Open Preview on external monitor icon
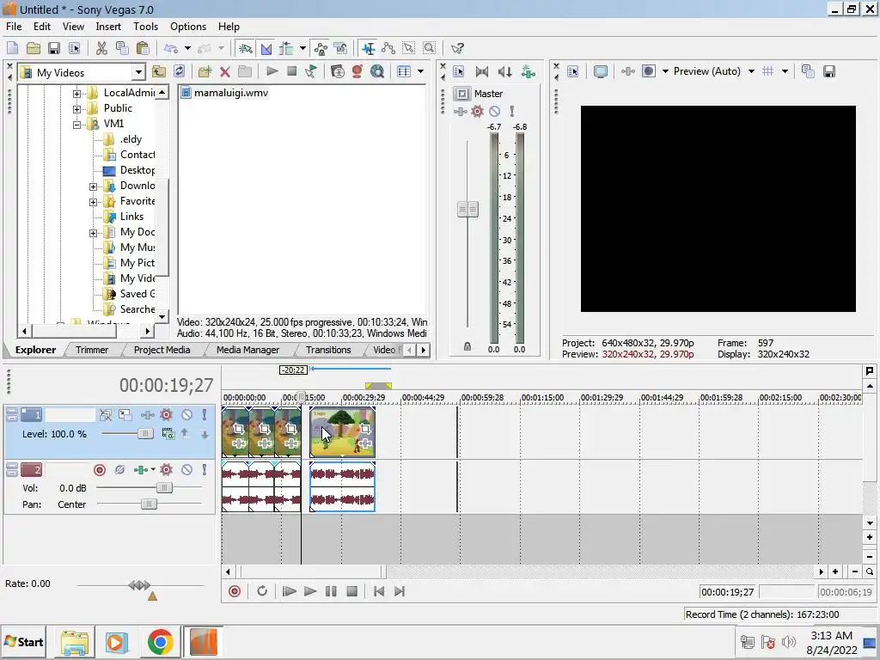The width and height of the screenshot is (880, 660). [x=601, y=71]
